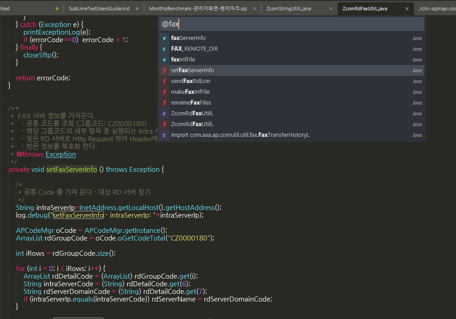Screen dimensions: 456x319
Task: Click setFaxServerInfo inside the log.debug string
Action: click(78, 215)
